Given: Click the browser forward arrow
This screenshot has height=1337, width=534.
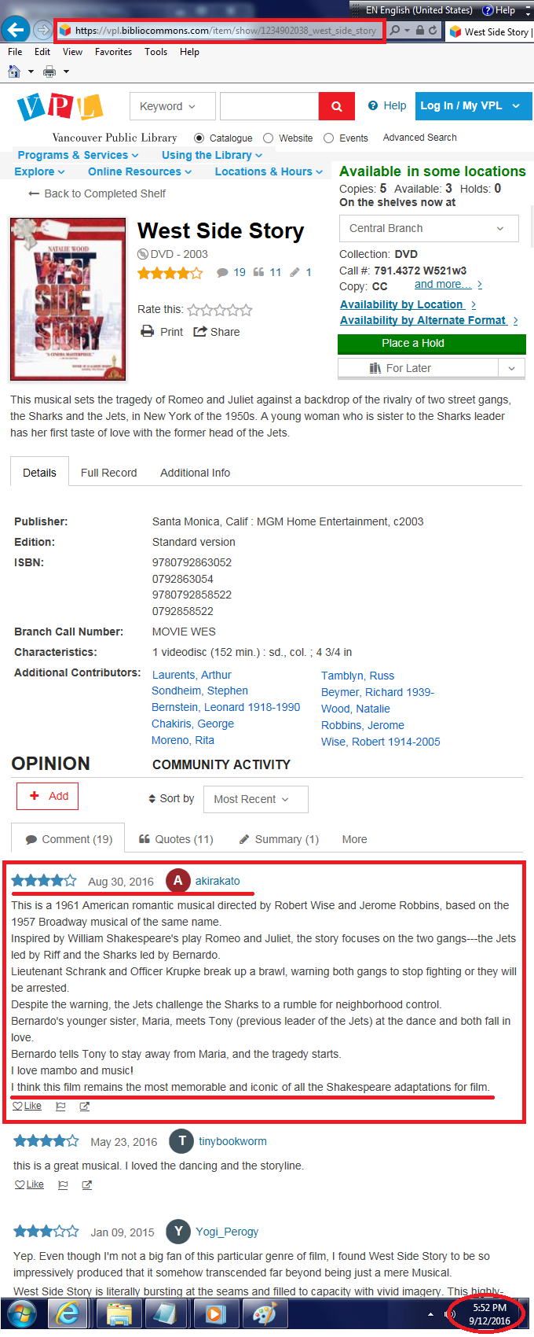Looking at the screenshot, I should tap(42, 31).
